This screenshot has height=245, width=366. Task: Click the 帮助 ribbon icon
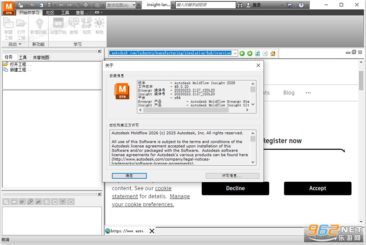(x=100, y=26)
